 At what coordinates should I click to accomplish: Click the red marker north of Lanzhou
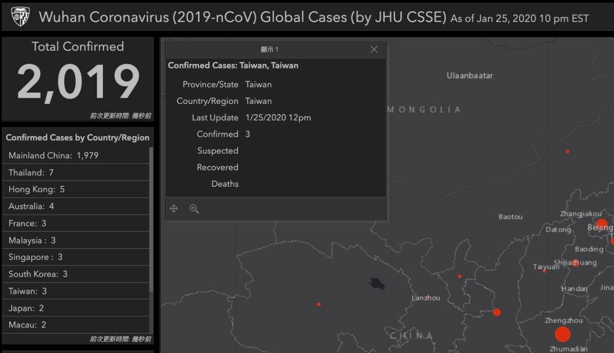click(459, 276)
